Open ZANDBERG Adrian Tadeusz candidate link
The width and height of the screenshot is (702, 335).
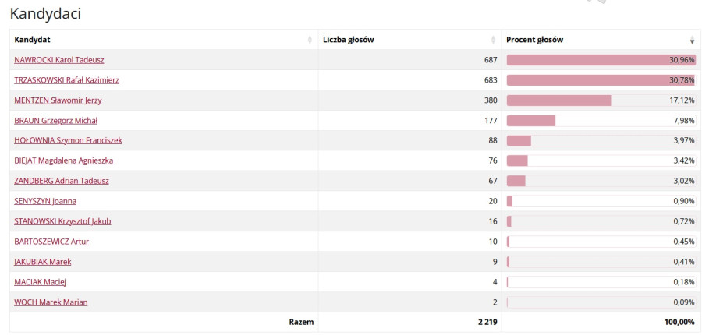tap(61, 181)
